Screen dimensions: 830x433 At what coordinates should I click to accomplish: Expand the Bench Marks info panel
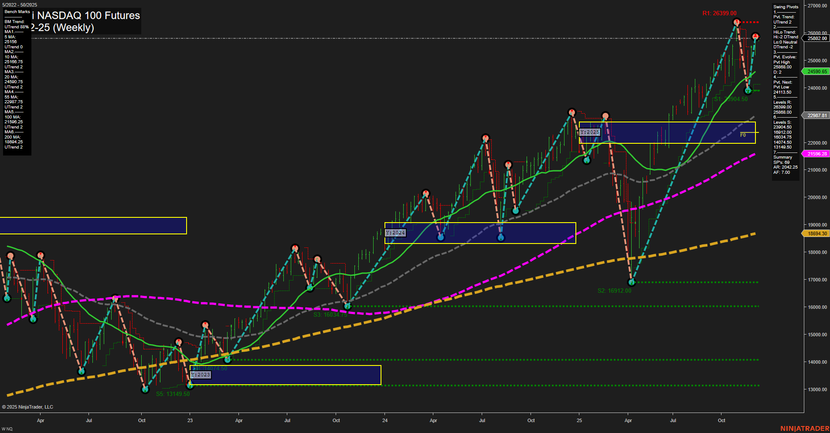coord(17,12)
